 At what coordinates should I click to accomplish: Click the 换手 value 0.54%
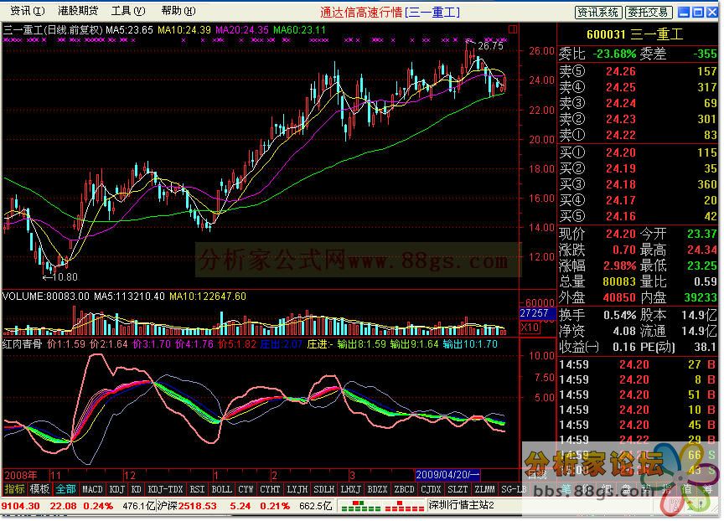click(619, 316)
